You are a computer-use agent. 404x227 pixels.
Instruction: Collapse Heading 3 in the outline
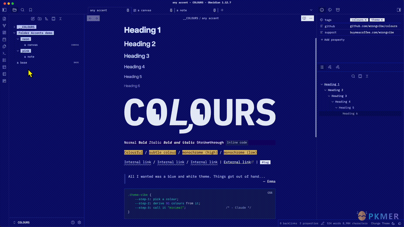pyautogui.click(x=329, y=96)
